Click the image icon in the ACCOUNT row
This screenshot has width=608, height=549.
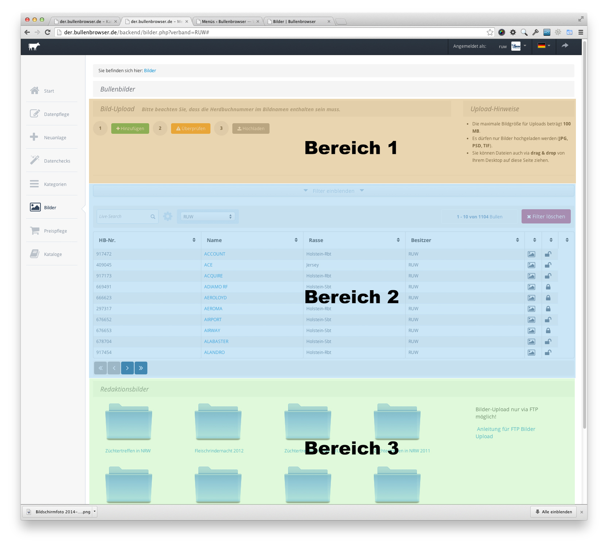531,254
